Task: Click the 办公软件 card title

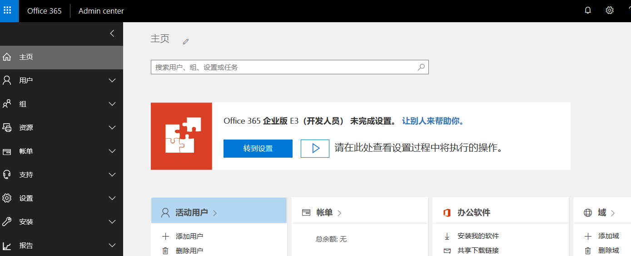Action: (474, 213)
